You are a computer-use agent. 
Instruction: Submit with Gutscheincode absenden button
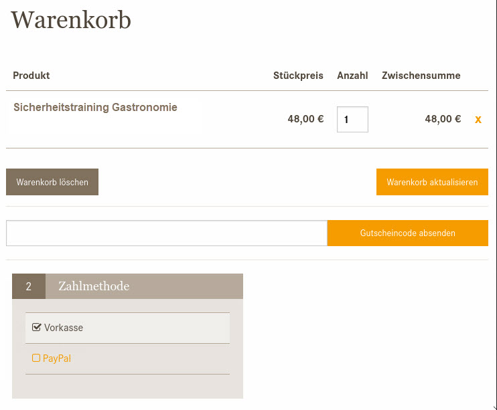(407, 233)
